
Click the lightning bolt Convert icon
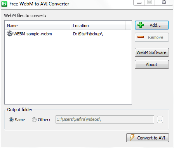132,138
